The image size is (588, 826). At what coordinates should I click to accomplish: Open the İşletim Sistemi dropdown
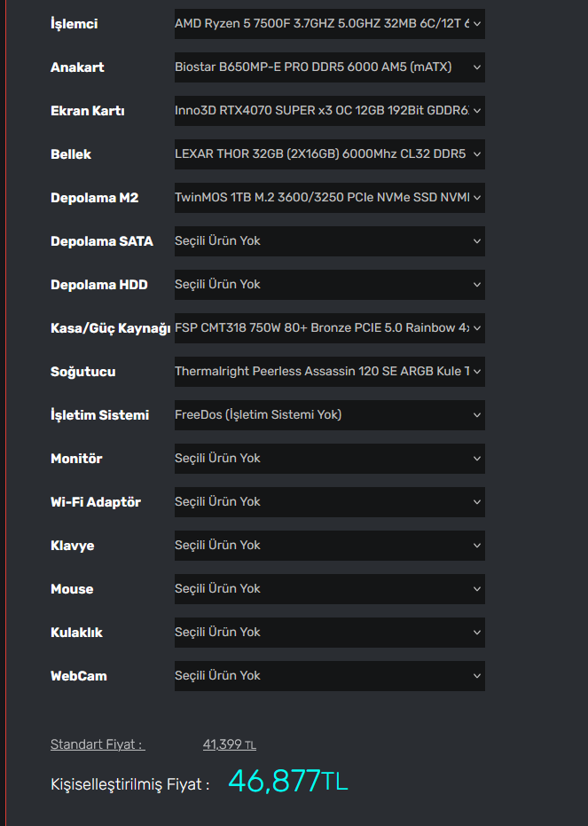pos(329,415)
